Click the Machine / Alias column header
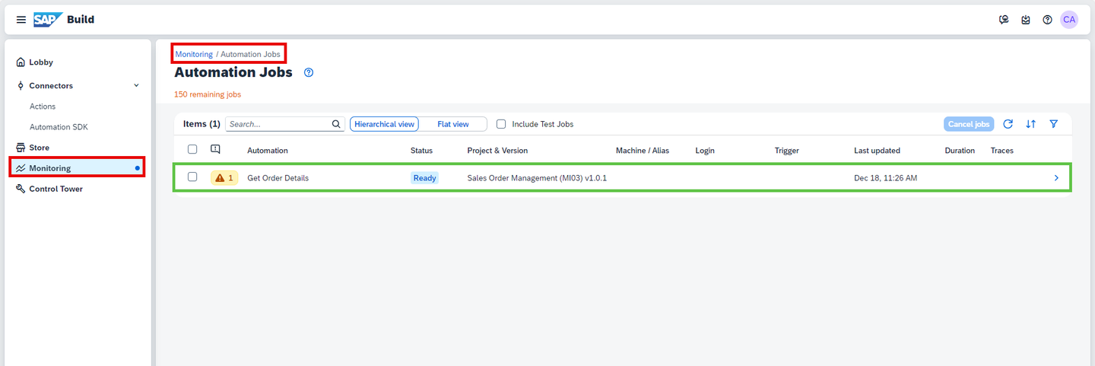 coord(643,151)
